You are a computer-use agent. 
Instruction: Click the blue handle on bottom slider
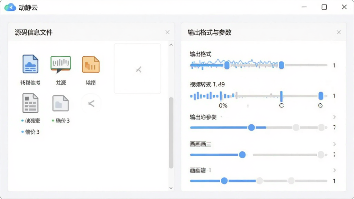[x=224, y=181]
